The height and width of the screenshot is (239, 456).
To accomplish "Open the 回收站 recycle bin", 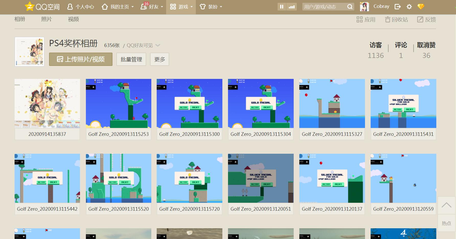I will [396, 20].
